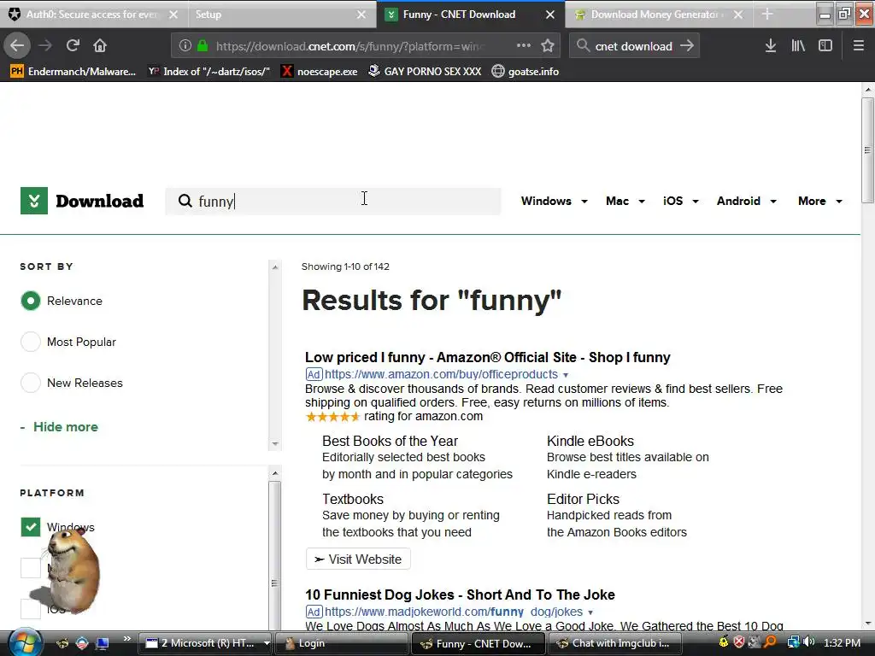
Task: Open page actions three-dot menu in address bar
Action: pyautogui.click(x=524, y=46)
